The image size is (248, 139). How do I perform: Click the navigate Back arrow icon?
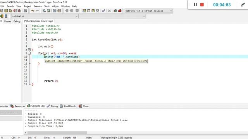click(x=67, y=11)
